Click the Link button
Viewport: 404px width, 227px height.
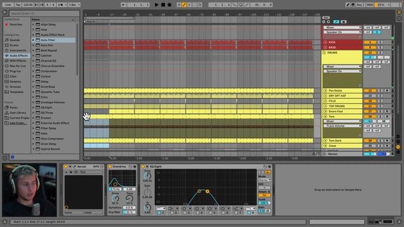[8, 4]
